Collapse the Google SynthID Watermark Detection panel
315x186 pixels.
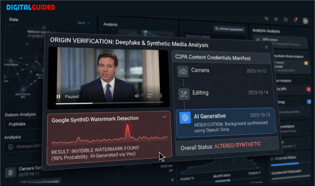click(164, 117)
